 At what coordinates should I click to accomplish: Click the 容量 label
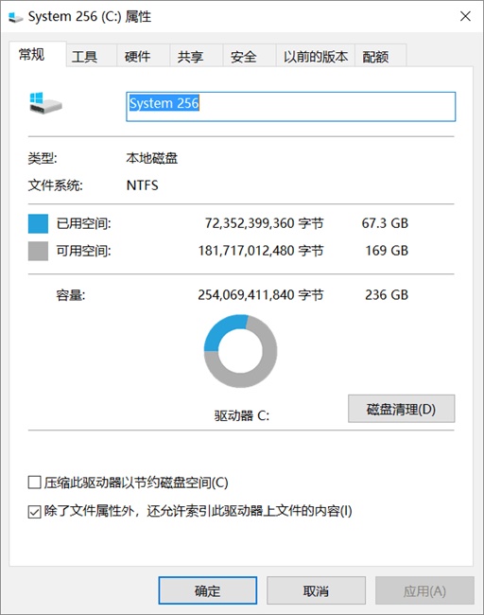pyautogui.click(x=71, y=295)
